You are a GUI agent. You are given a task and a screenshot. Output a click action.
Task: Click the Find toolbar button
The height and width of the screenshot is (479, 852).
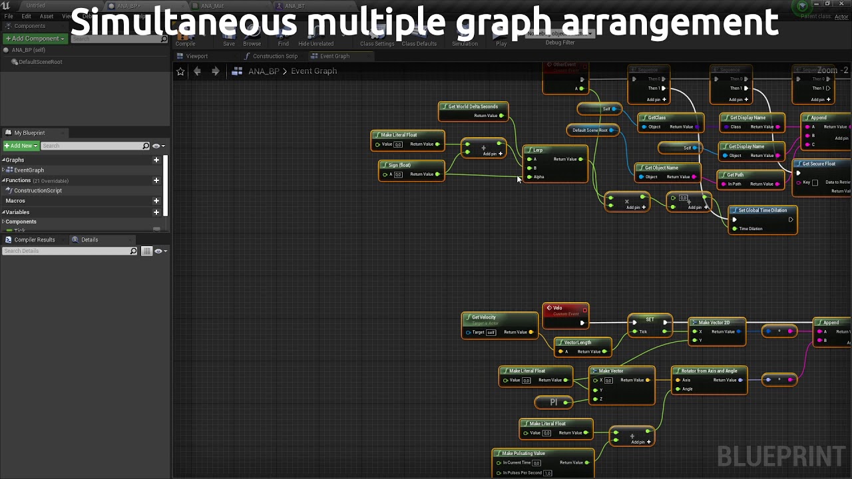[x=284, y=37]
